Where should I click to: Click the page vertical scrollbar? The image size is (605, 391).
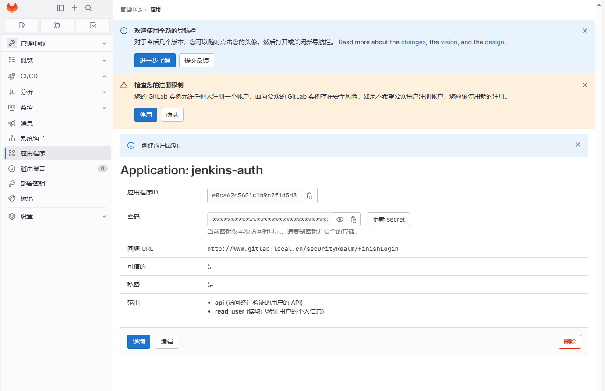pos(599,195)
